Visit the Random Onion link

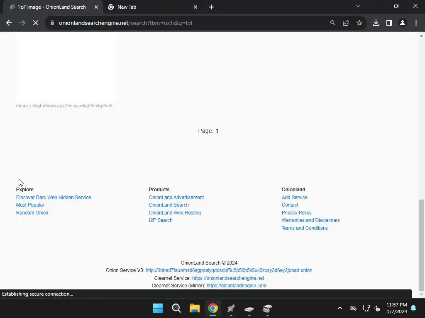click(x=32, y=213)
